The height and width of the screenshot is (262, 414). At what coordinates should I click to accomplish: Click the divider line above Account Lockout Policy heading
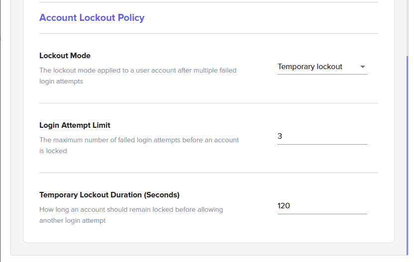point(208,2)
